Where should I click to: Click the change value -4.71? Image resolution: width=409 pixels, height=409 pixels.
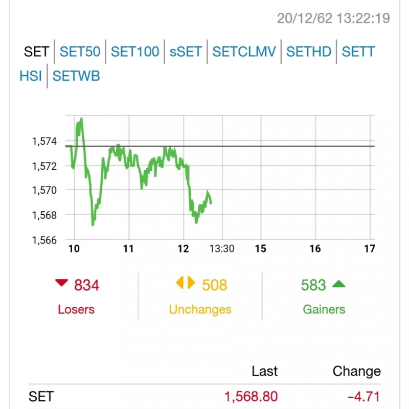coord(364,397)
